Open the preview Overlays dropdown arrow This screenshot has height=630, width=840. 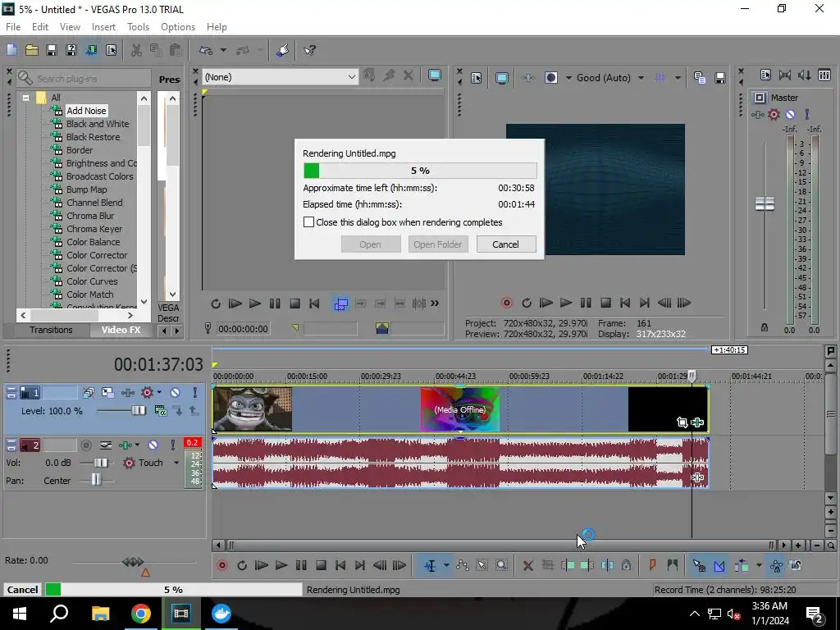[678, 78]
